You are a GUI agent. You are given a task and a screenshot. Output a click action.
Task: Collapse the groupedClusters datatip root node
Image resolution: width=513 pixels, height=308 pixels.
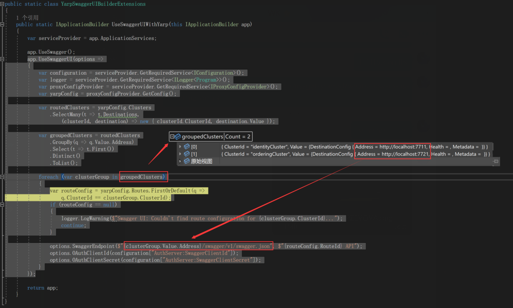(172, 136)
